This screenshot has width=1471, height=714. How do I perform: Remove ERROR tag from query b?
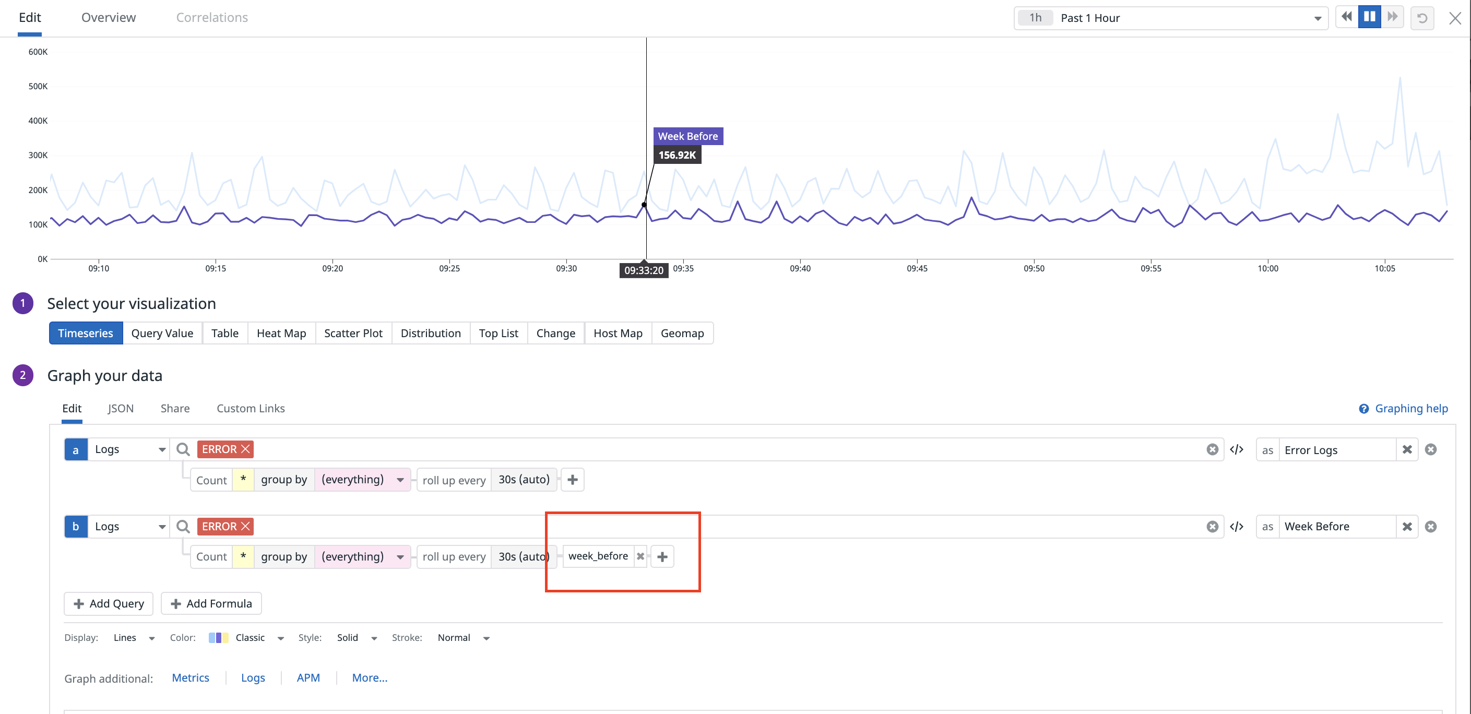click(245, 526)
